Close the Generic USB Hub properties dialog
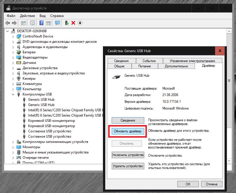The width and height of the screenshot is (236, 193). [x=220, y=51]
